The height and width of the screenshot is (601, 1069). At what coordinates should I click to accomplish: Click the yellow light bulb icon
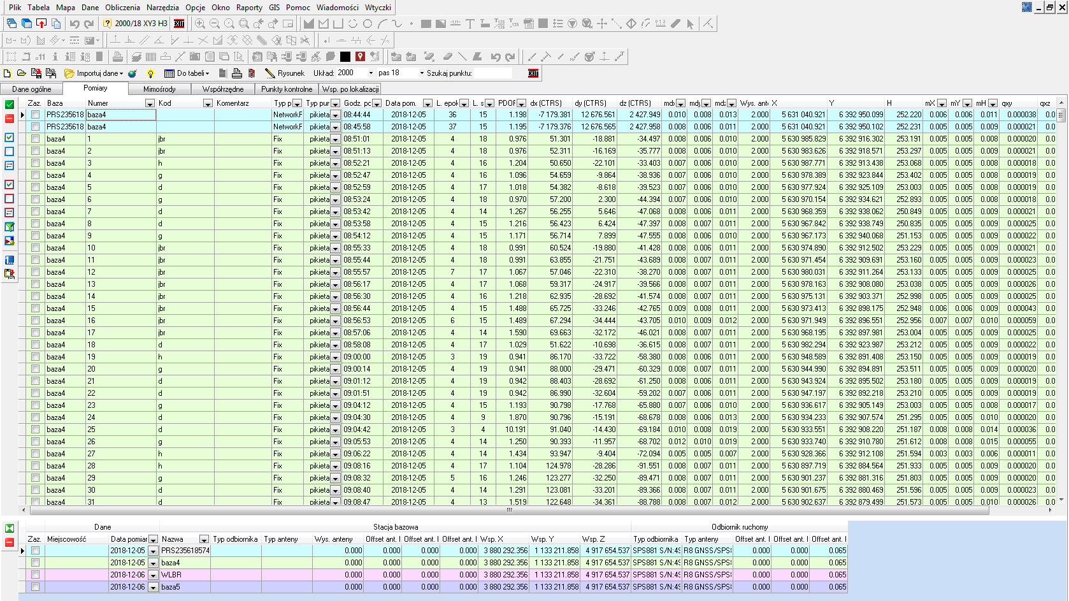click(150, 73)
